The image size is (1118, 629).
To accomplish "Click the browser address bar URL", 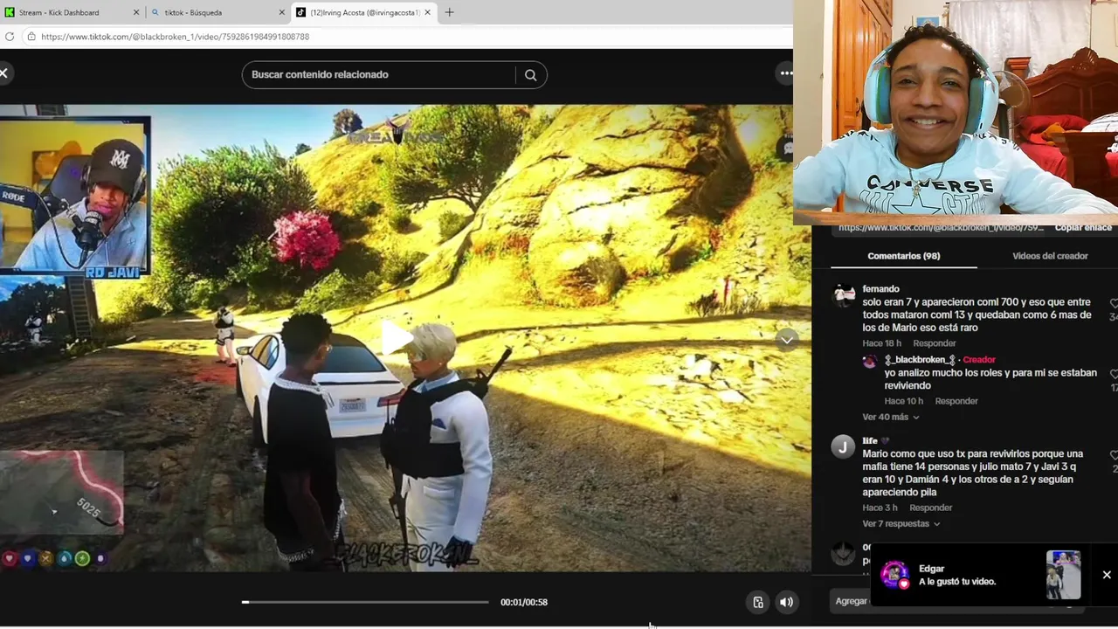I will pos(175,37).
